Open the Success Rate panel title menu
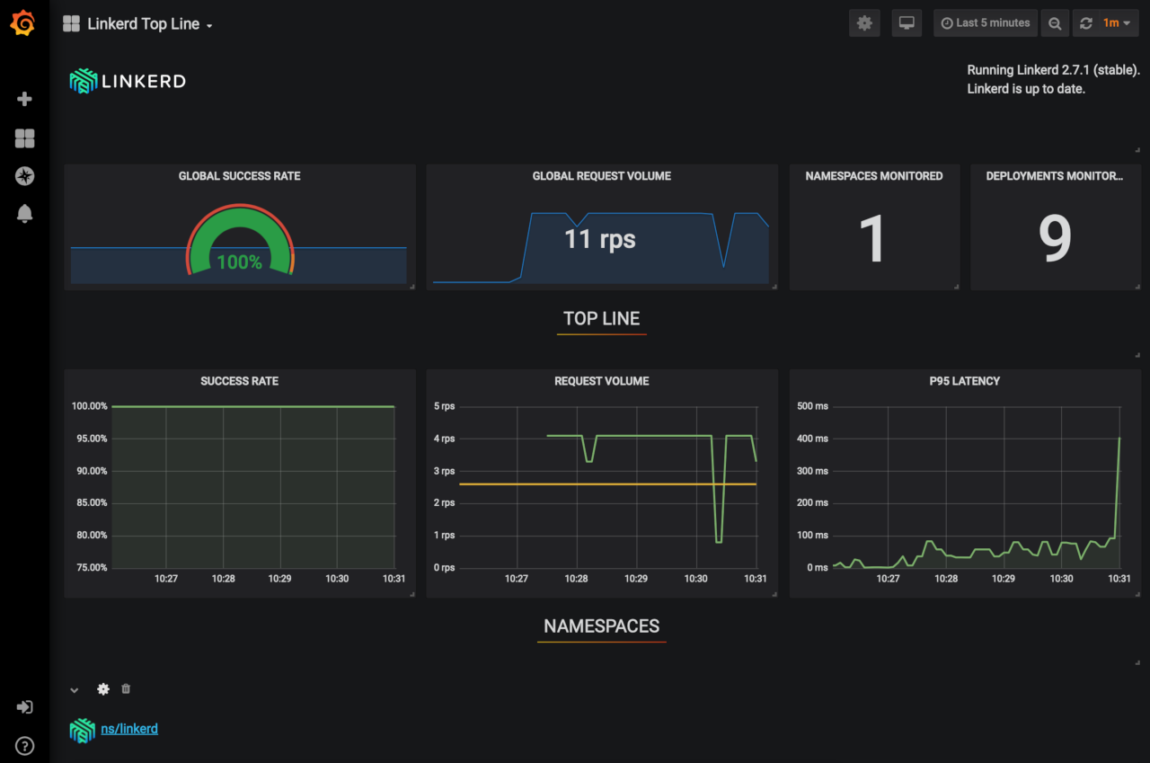 239,380
